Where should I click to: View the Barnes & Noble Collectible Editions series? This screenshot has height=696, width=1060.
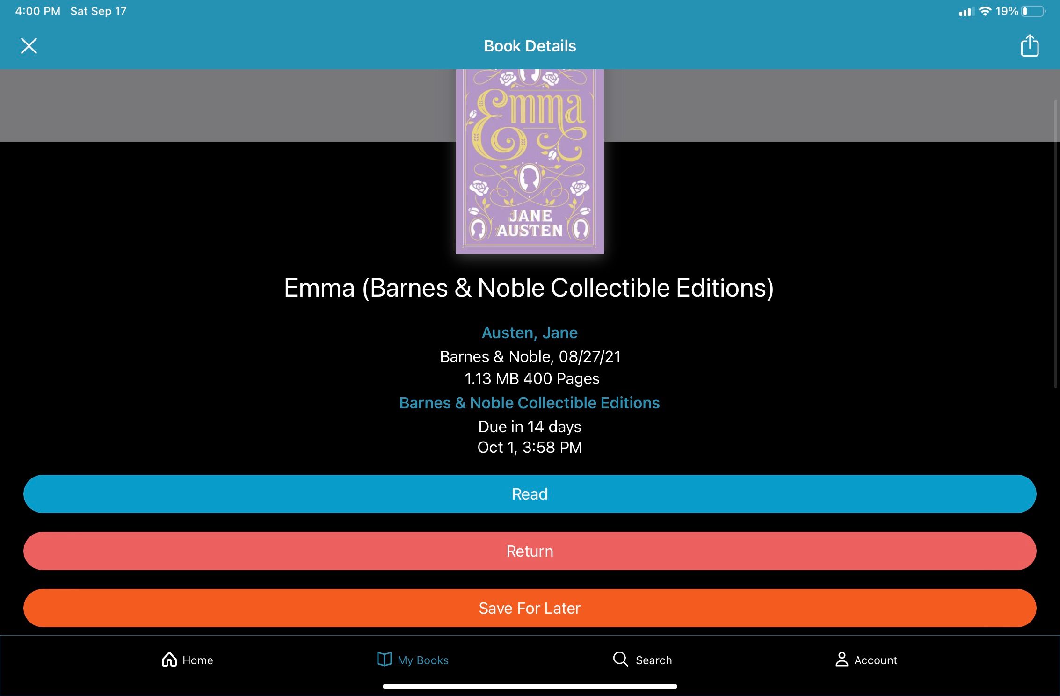[529, 403]
